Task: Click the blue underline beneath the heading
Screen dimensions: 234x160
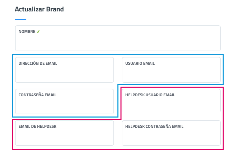Action: (x=21, y=19)
